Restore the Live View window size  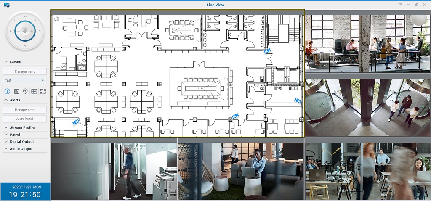click(416, 5)
